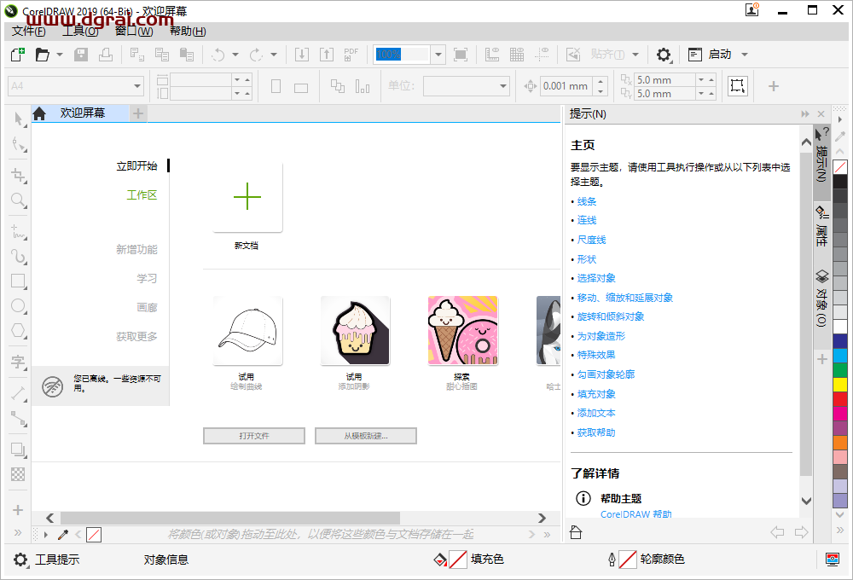Image resolution: width=853 pixels, height=580 pixels.
Task: Click the 新文档 plus thumbnail
Action: [x=247, y=197]
